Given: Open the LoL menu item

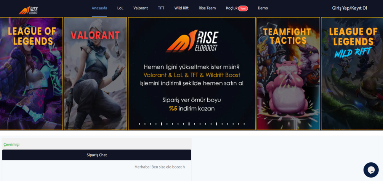Looking at the screenshot, I should click(120, 8).
